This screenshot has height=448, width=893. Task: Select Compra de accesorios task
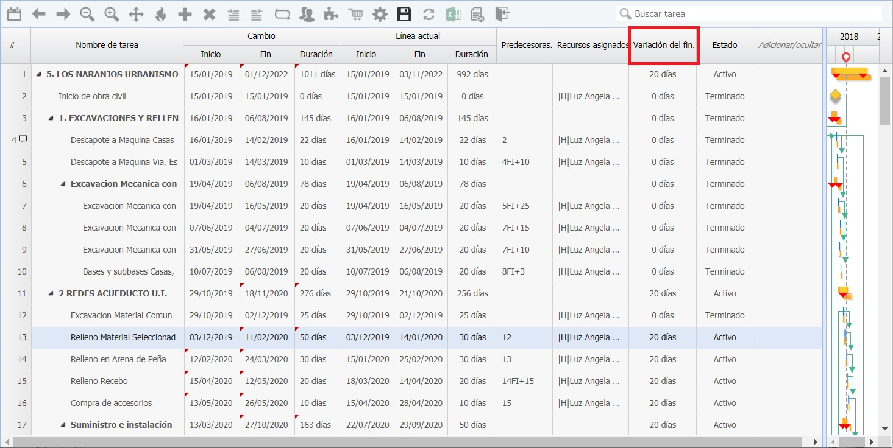pyautogui.click(x=112, y=403)
